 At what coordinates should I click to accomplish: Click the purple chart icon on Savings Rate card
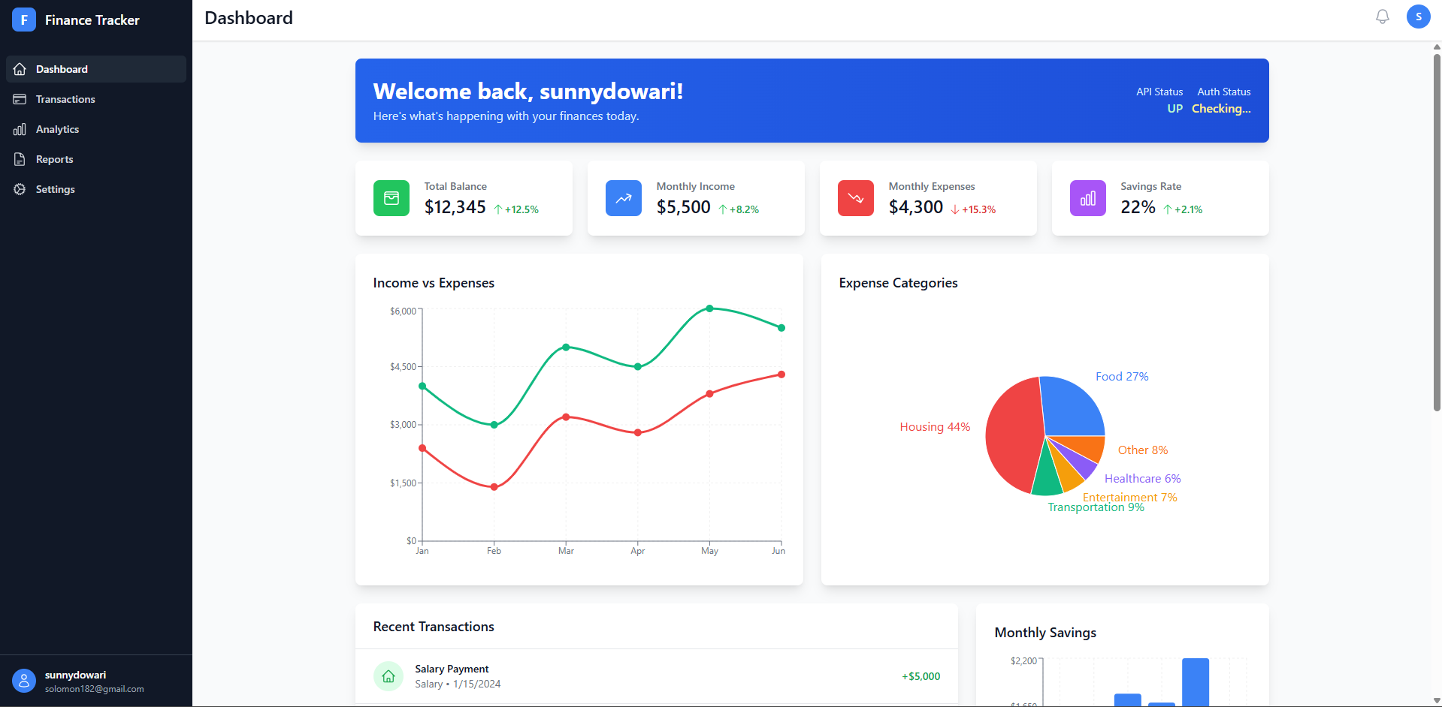1087,198
